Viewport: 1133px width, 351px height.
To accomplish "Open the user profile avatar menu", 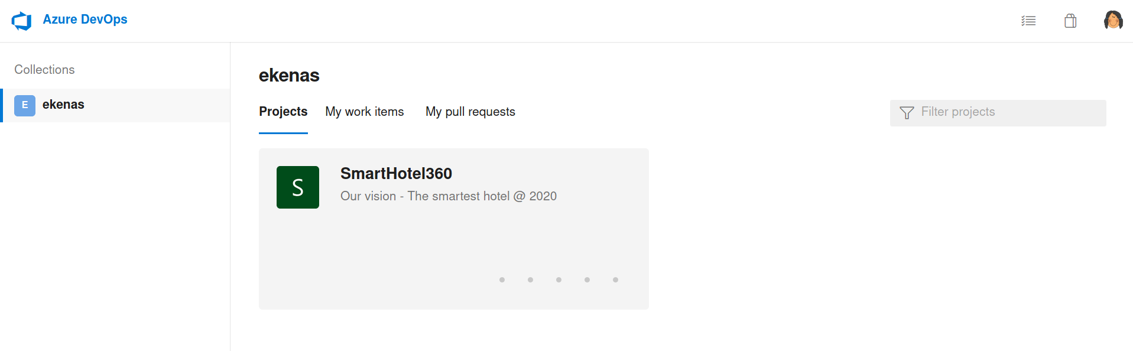I will [1113, 20].
